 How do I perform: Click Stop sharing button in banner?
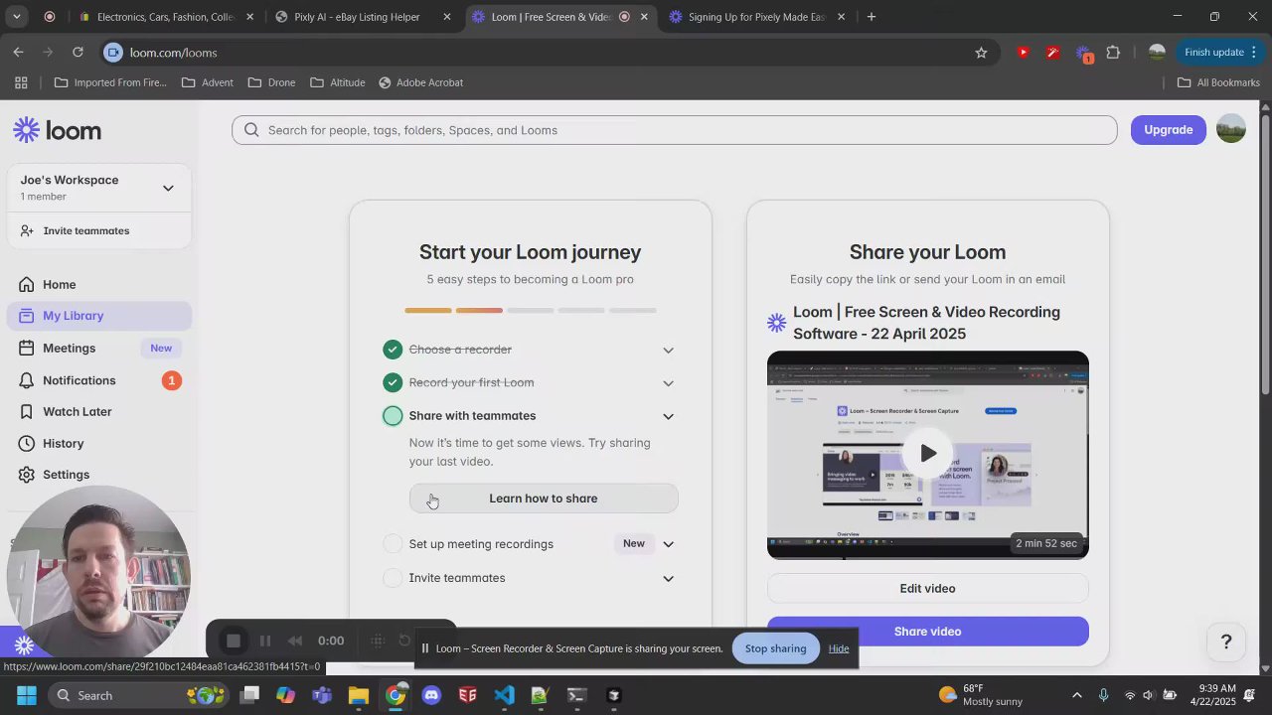coord(776,648)
